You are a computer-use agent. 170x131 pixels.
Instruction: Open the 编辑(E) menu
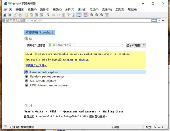click(20, 10)
